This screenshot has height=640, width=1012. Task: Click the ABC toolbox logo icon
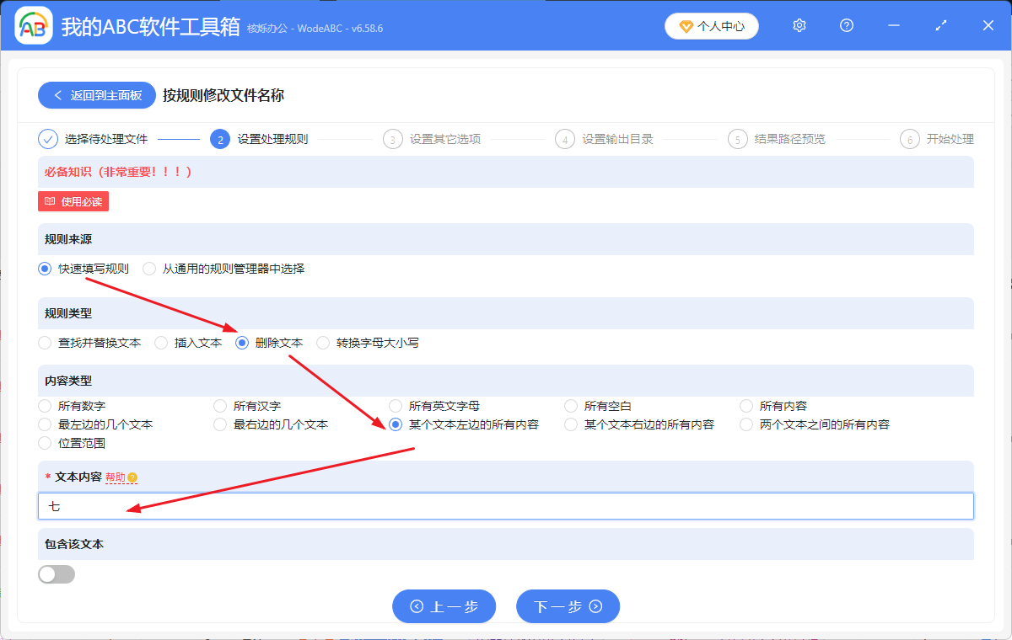(32, 25)
